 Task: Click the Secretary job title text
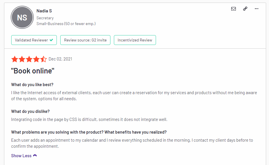coord(45,18)
